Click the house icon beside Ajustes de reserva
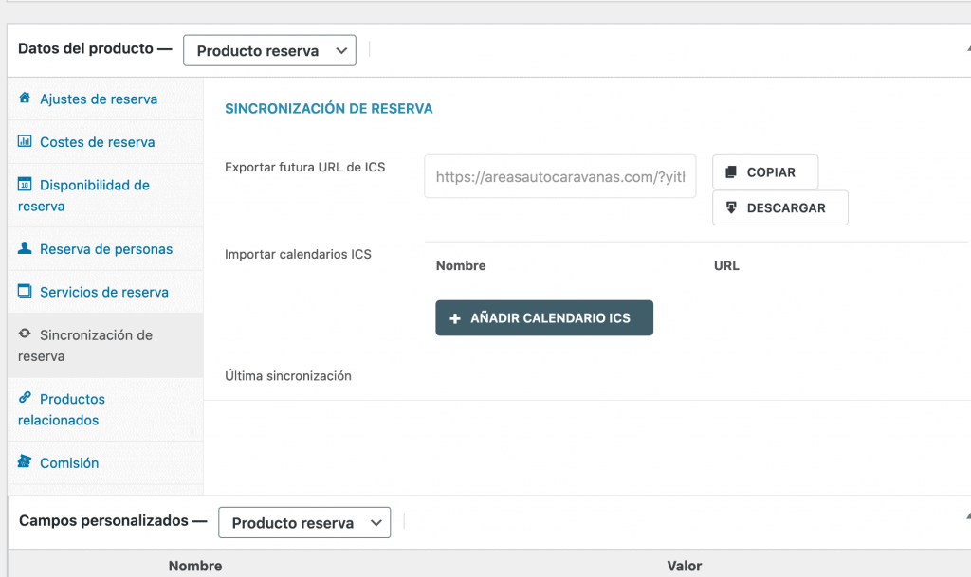 [x=25, y=98]
